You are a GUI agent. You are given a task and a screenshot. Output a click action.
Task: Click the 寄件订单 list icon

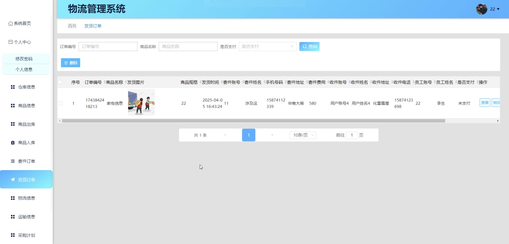tap(13, 161)
